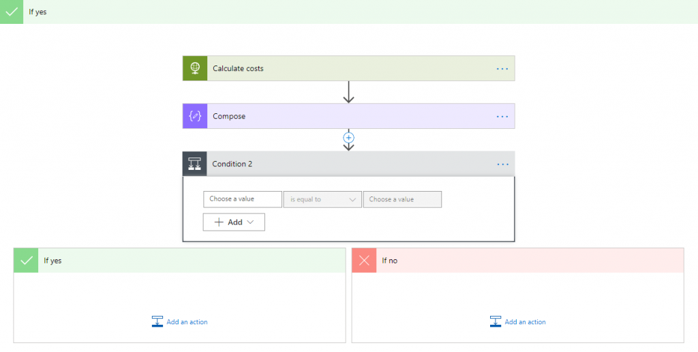Click the plus insert-step icon below Compose
The height and width of the screenshot is (352, 698).
(348, 138)
